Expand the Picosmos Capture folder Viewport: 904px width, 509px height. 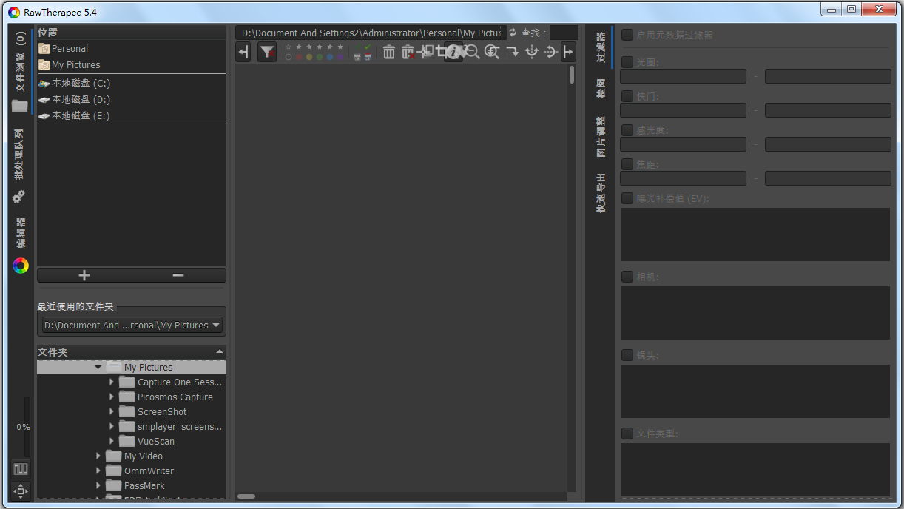pyautogui.click(x=112, y=397)
